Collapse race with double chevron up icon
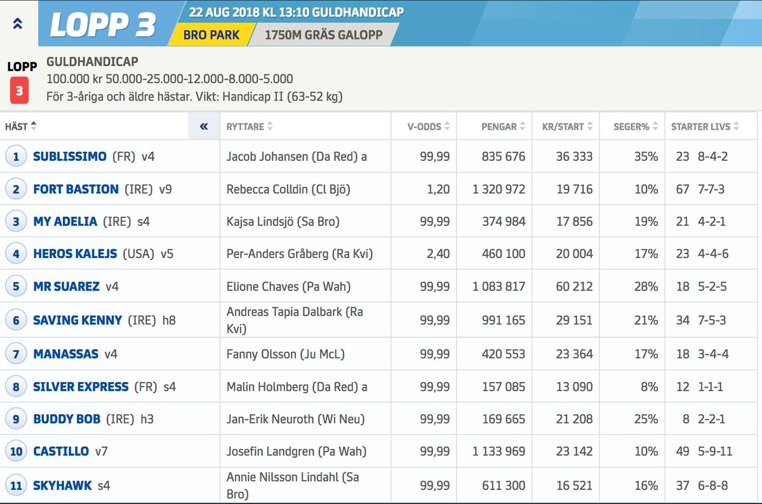762x504 pixels. 18,24
